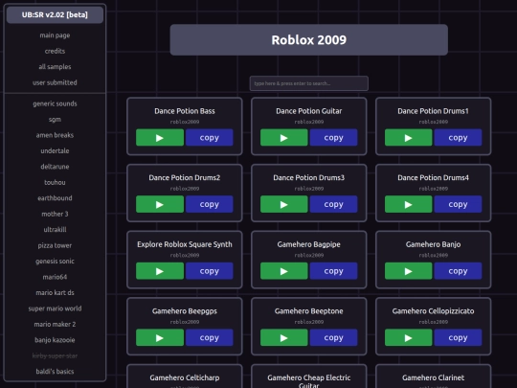Copy the Gamehero Cellopizzicato sample
This screenshot has width=517, height=388.
tap(458, 337)
